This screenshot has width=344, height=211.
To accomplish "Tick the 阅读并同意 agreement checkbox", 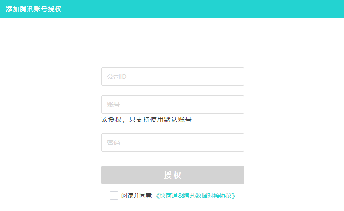I will (114, 196).
